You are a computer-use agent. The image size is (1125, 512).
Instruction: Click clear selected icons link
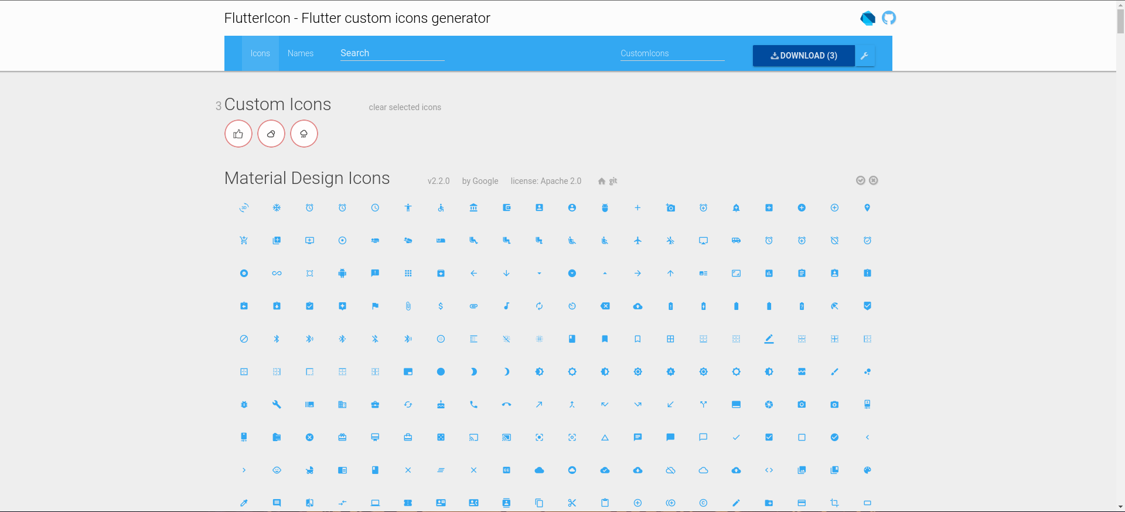(405, 107)
